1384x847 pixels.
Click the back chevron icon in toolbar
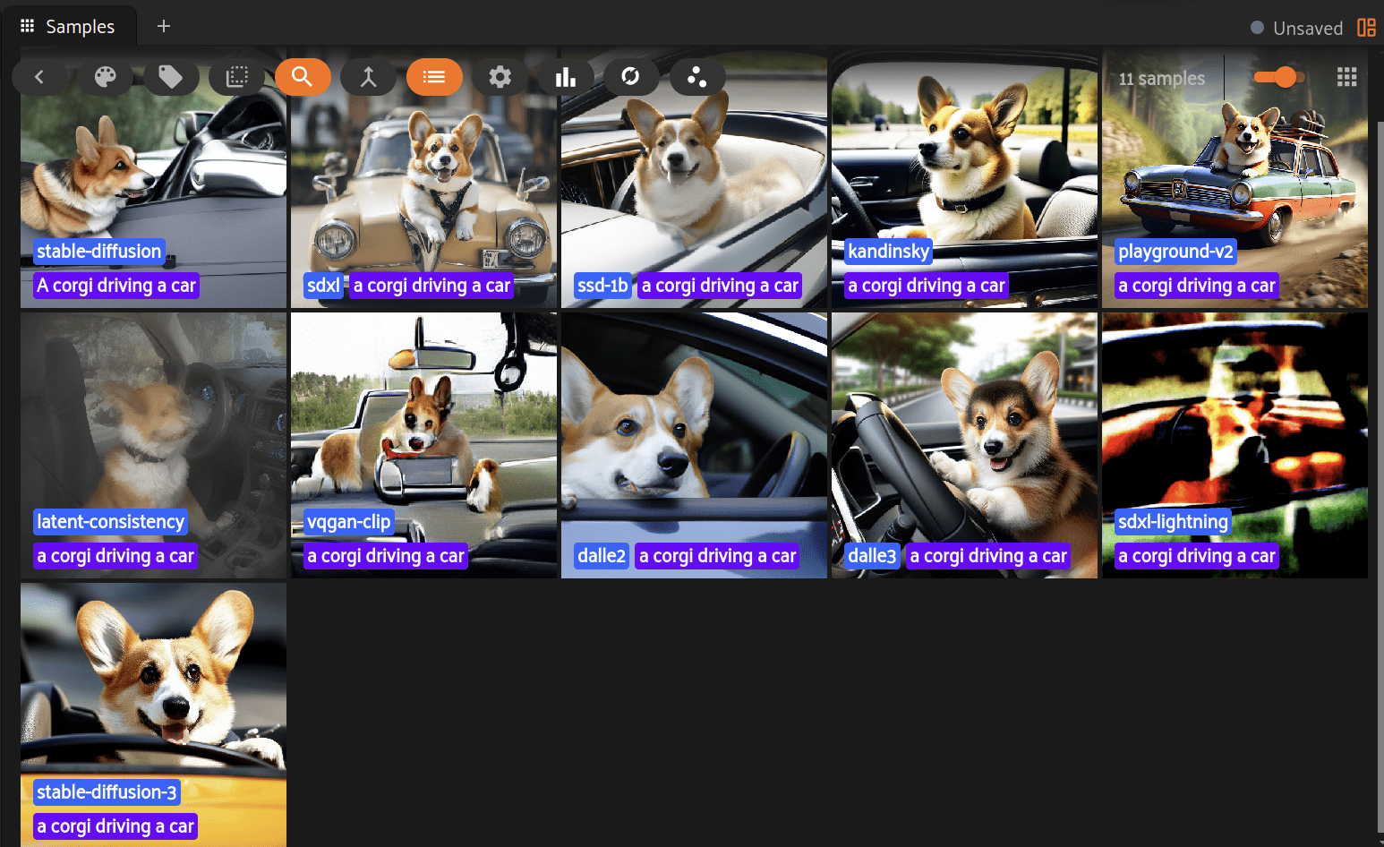(x=39, y=77)
